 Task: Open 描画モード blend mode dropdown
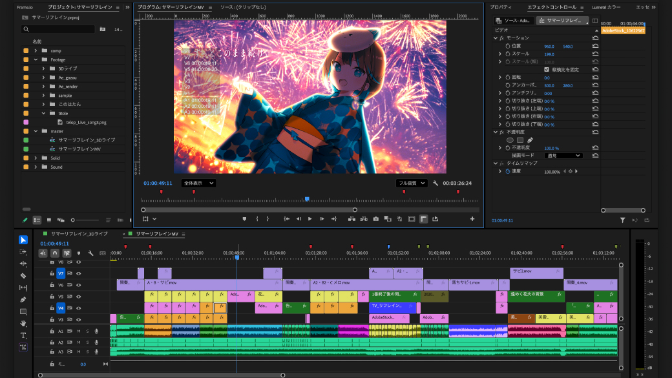pos(563,156)
